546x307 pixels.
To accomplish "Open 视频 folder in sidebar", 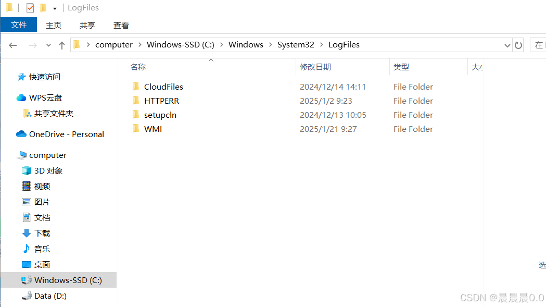I will 42,186.
